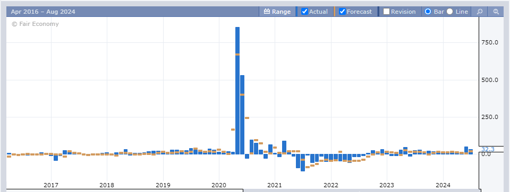Click the Fair Economy copyright text

[35, 24]
